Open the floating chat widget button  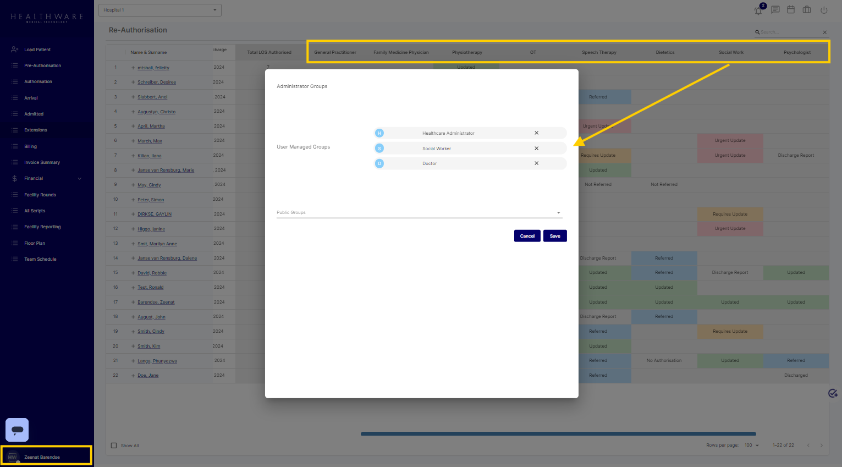coord(17,430)
